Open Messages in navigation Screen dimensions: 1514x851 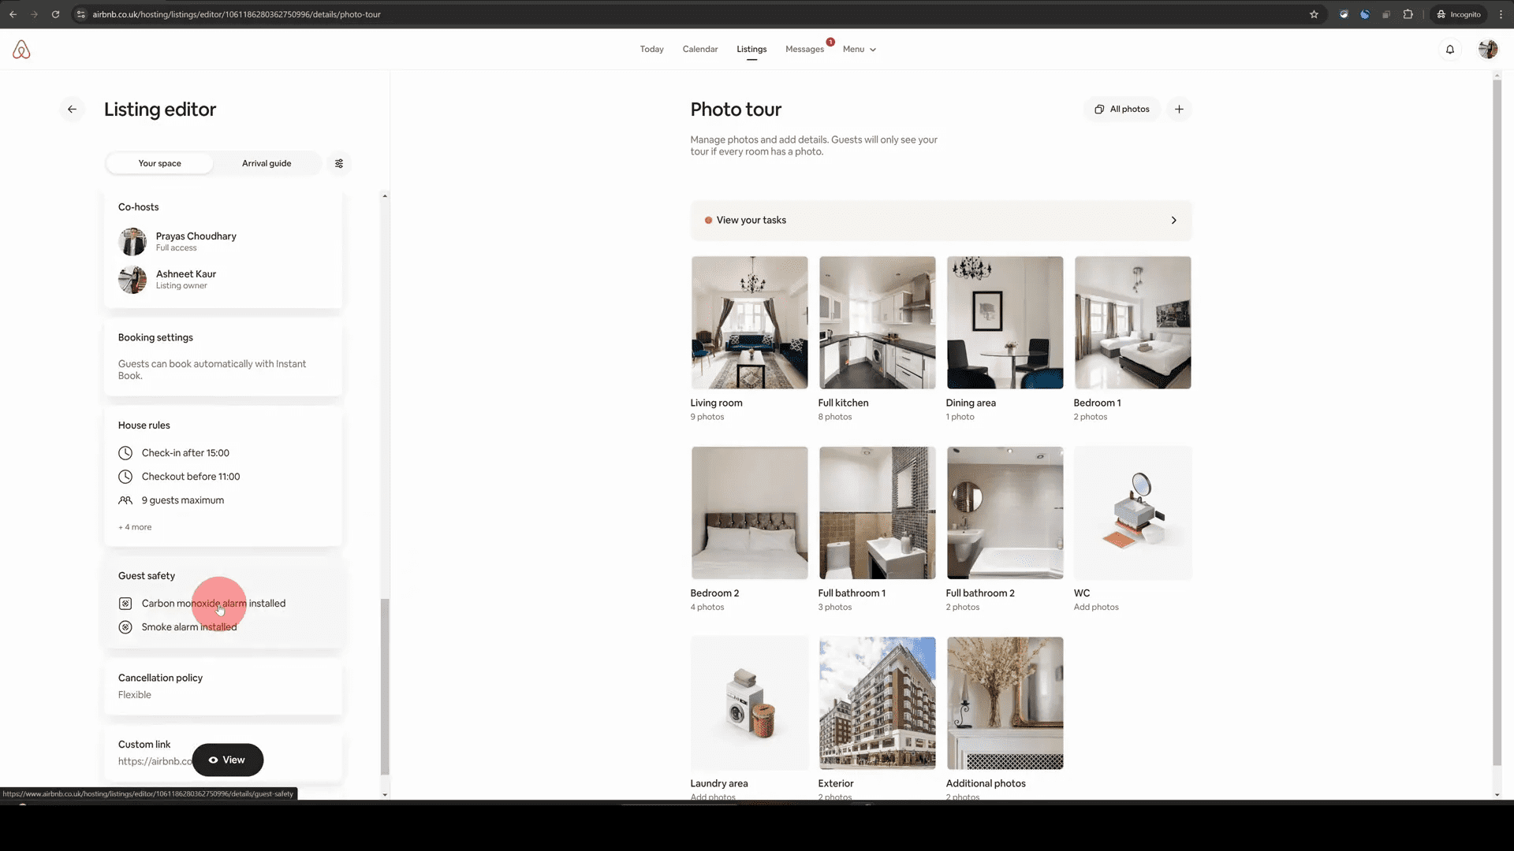[x=804, y=49]
